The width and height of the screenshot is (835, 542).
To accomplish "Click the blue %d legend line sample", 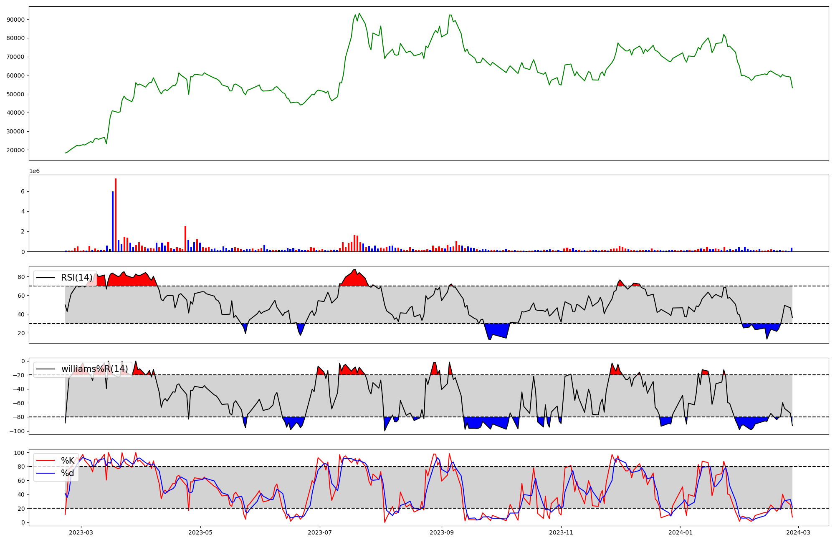I will pos(46,473).
